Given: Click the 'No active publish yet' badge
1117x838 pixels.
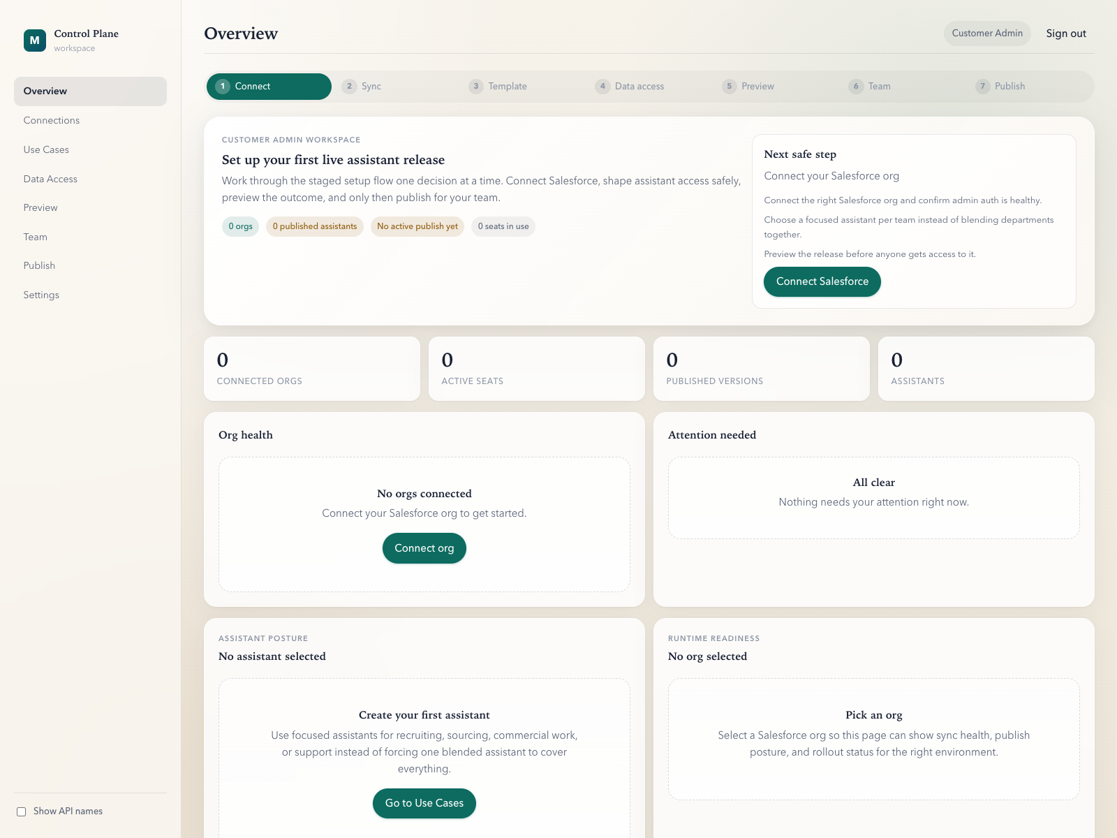Looking at the screenshot, I should pos(417,226).
